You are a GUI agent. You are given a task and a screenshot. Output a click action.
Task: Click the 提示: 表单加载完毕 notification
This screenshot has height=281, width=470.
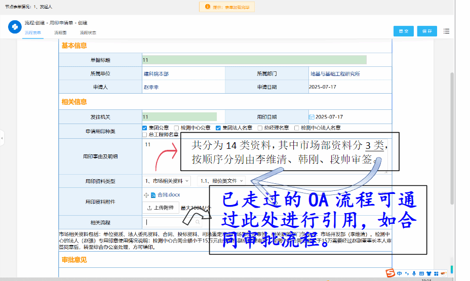(227, 7)
